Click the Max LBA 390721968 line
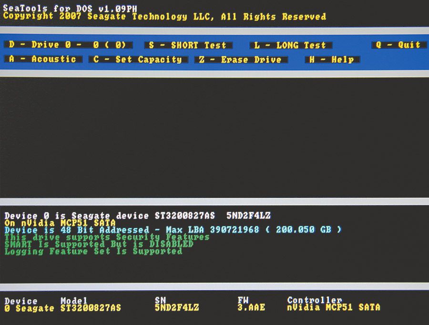The image size is (429, 325). [173, 230]
